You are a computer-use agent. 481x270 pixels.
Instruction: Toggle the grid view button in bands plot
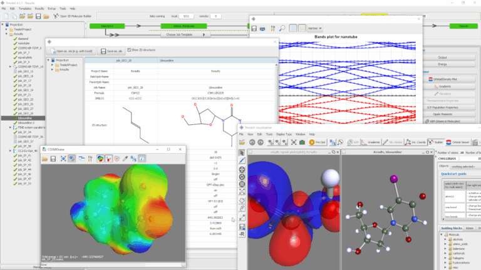(x=292, y=28)
